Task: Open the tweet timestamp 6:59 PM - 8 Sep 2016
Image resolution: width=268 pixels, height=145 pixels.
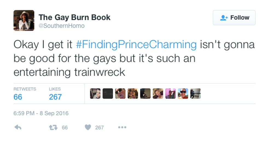Action: [41, 113]
